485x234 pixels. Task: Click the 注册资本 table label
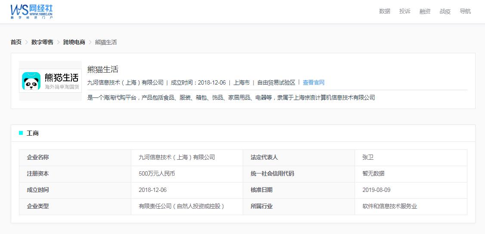tap(38, 174)
